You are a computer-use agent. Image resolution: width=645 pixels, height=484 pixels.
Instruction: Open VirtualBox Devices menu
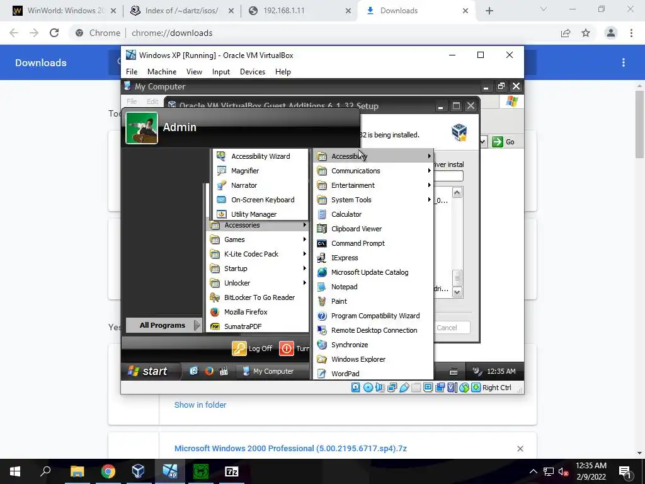(x=253, y=72)
